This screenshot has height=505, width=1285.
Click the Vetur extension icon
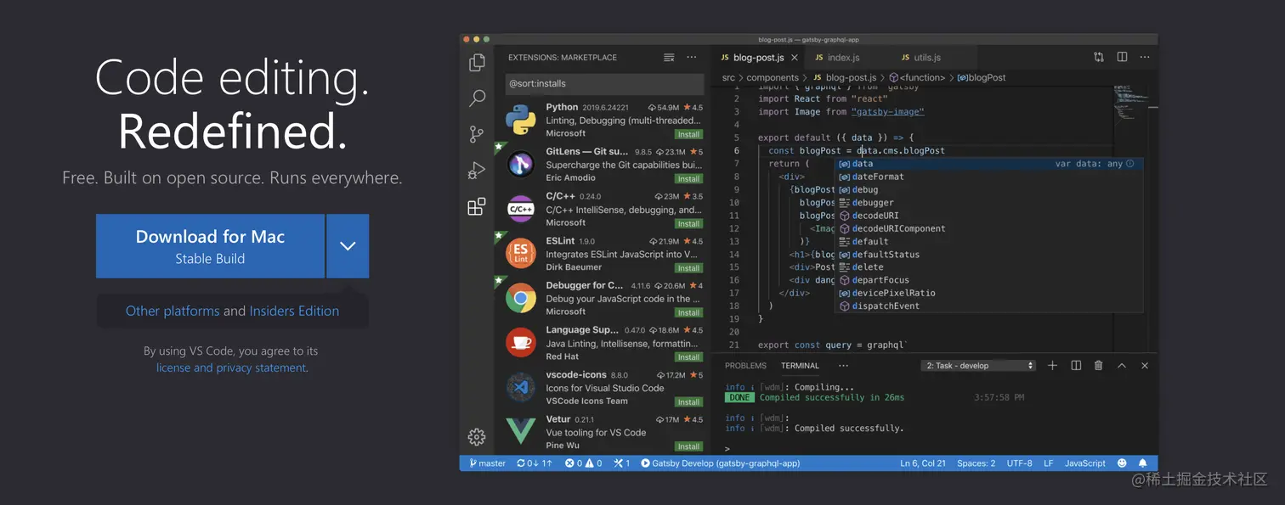click(520, 431)
